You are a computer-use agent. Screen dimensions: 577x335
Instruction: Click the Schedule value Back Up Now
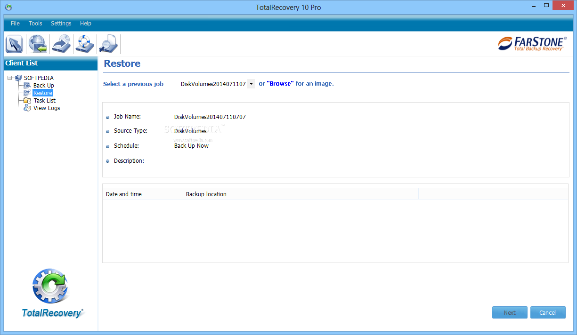(x=192, y=146)
